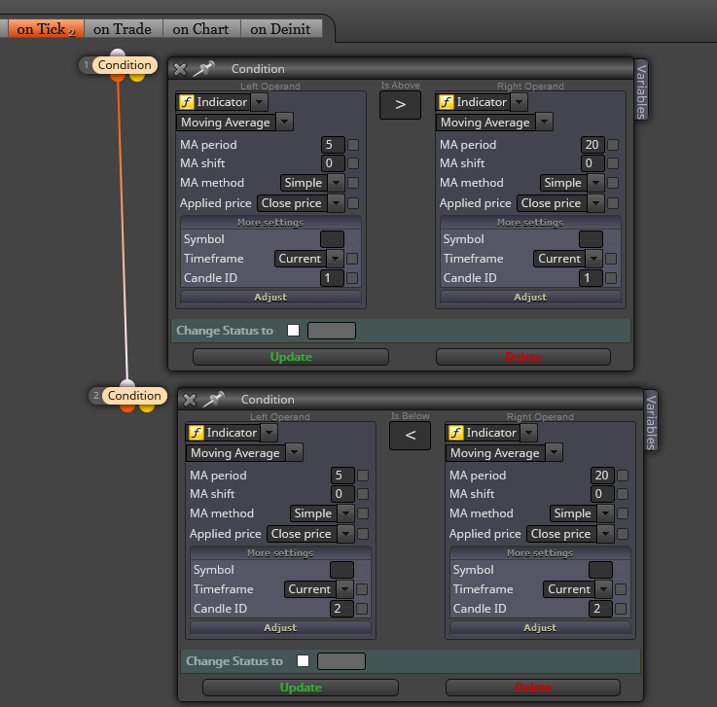Switch to the on Deinit tab

(x=280, y=29)
